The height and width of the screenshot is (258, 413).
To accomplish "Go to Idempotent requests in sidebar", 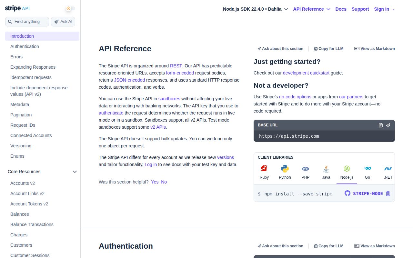I will click(x=31, y=77).
